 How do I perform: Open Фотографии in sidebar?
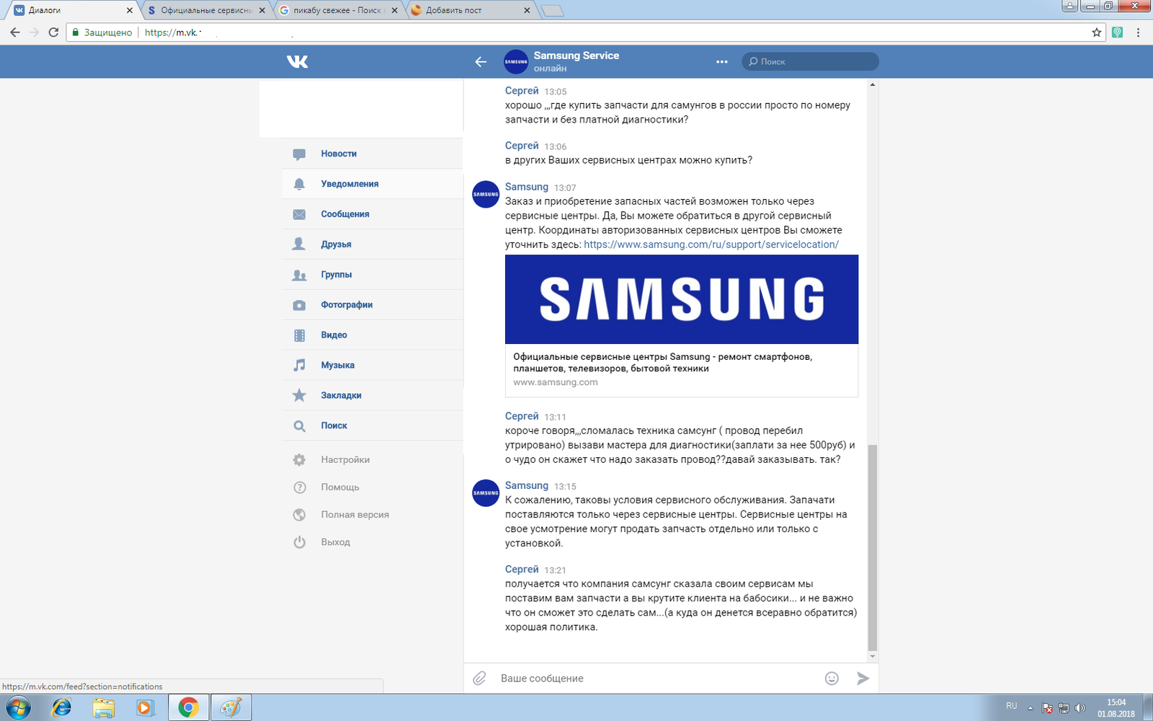point(372,305)
